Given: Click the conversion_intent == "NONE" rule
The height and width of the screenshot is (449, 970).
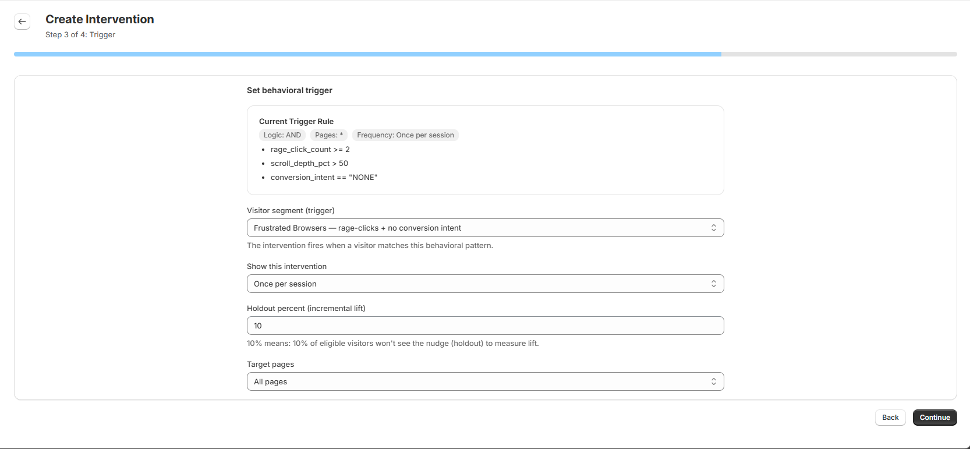Looking at the screenshot, I should click(x=324, y=178).
